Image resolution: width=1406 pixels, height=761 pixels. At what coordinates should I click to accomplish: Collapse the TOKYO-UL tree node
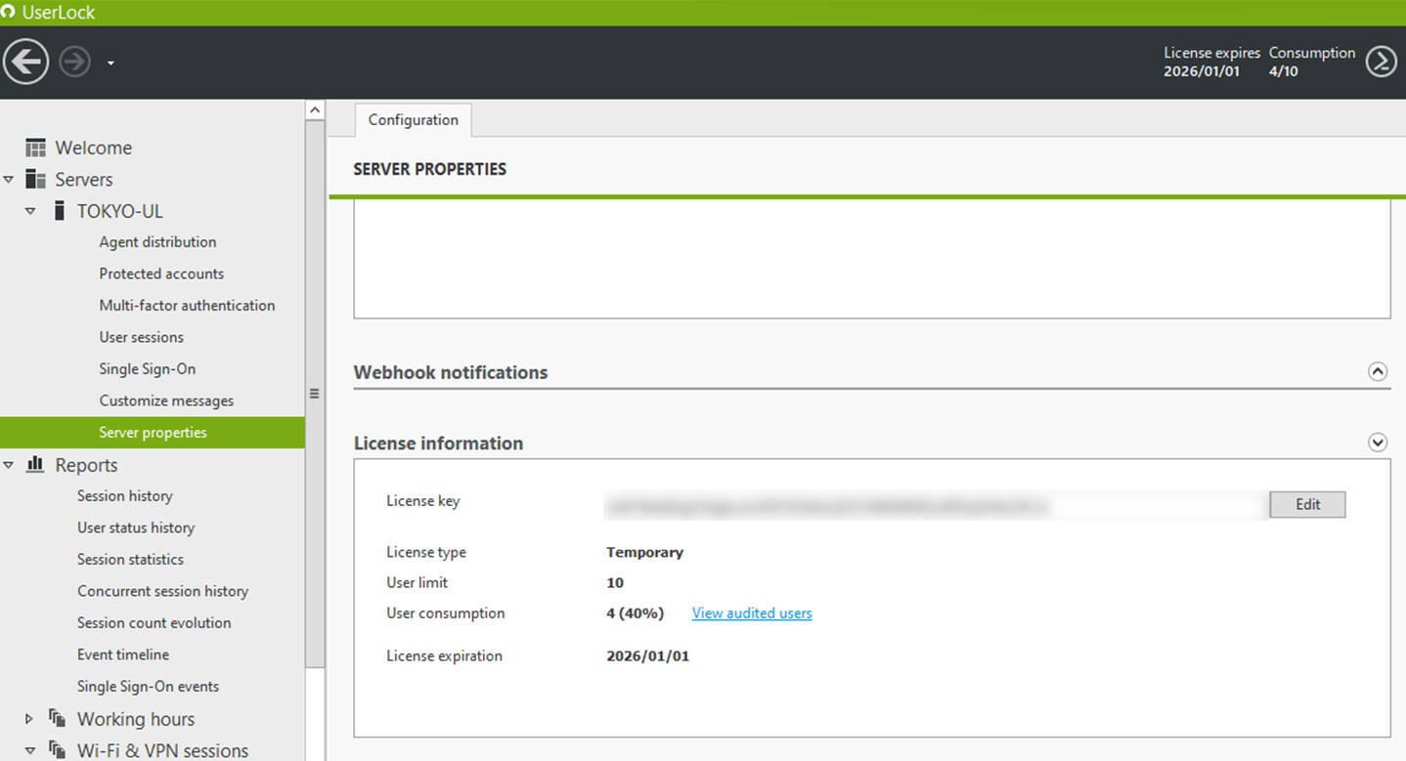(31, 211)
